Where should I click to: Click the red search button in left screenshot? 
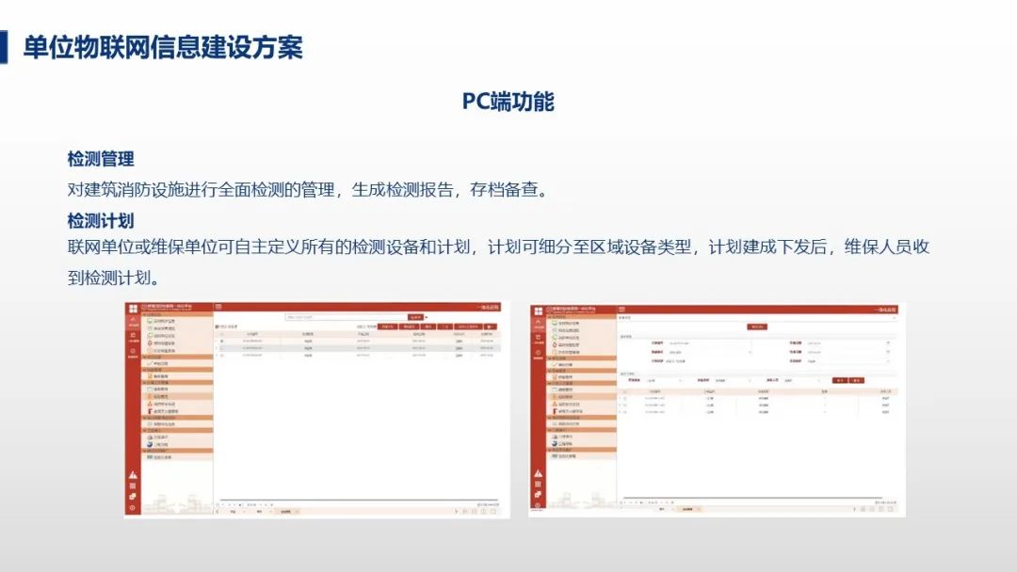(415, 317)
